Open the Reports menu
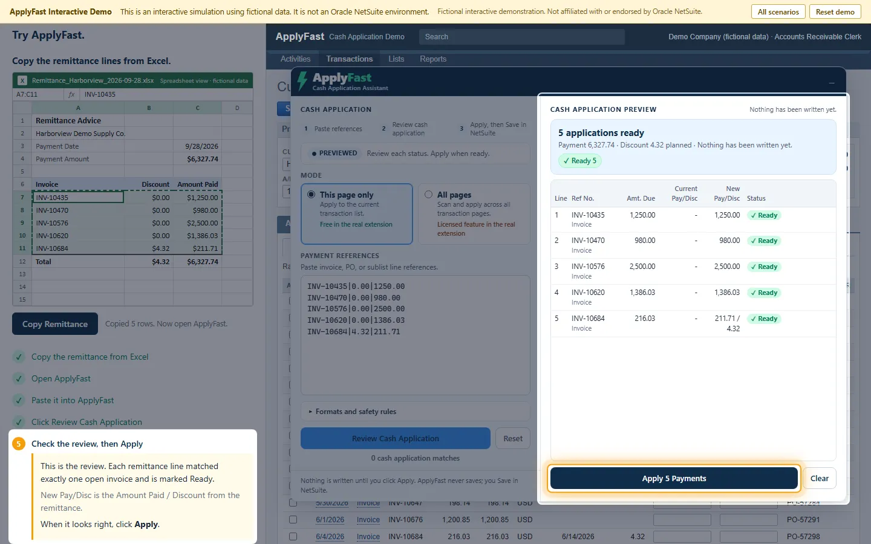Image resolution: width=871 pixels, height=544 pixels. point(433,59)
